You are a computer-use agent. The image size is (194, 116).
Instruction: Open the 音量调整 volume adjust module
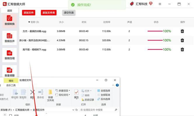(10, 72)
